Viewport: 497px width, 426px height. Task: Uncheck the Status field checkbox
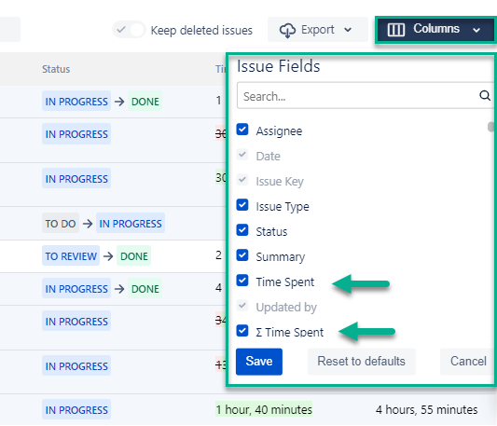[x=242, y=230]
